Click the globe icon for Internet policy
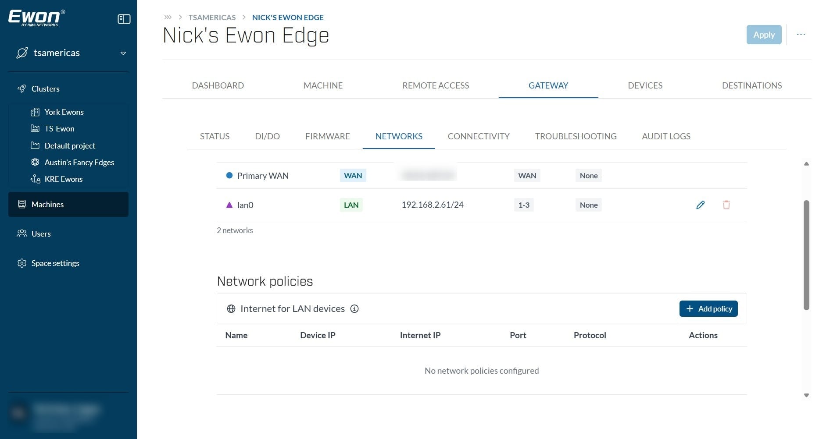Image resolution: width=837 pixels, height=439 pixels. coord(231,308)
